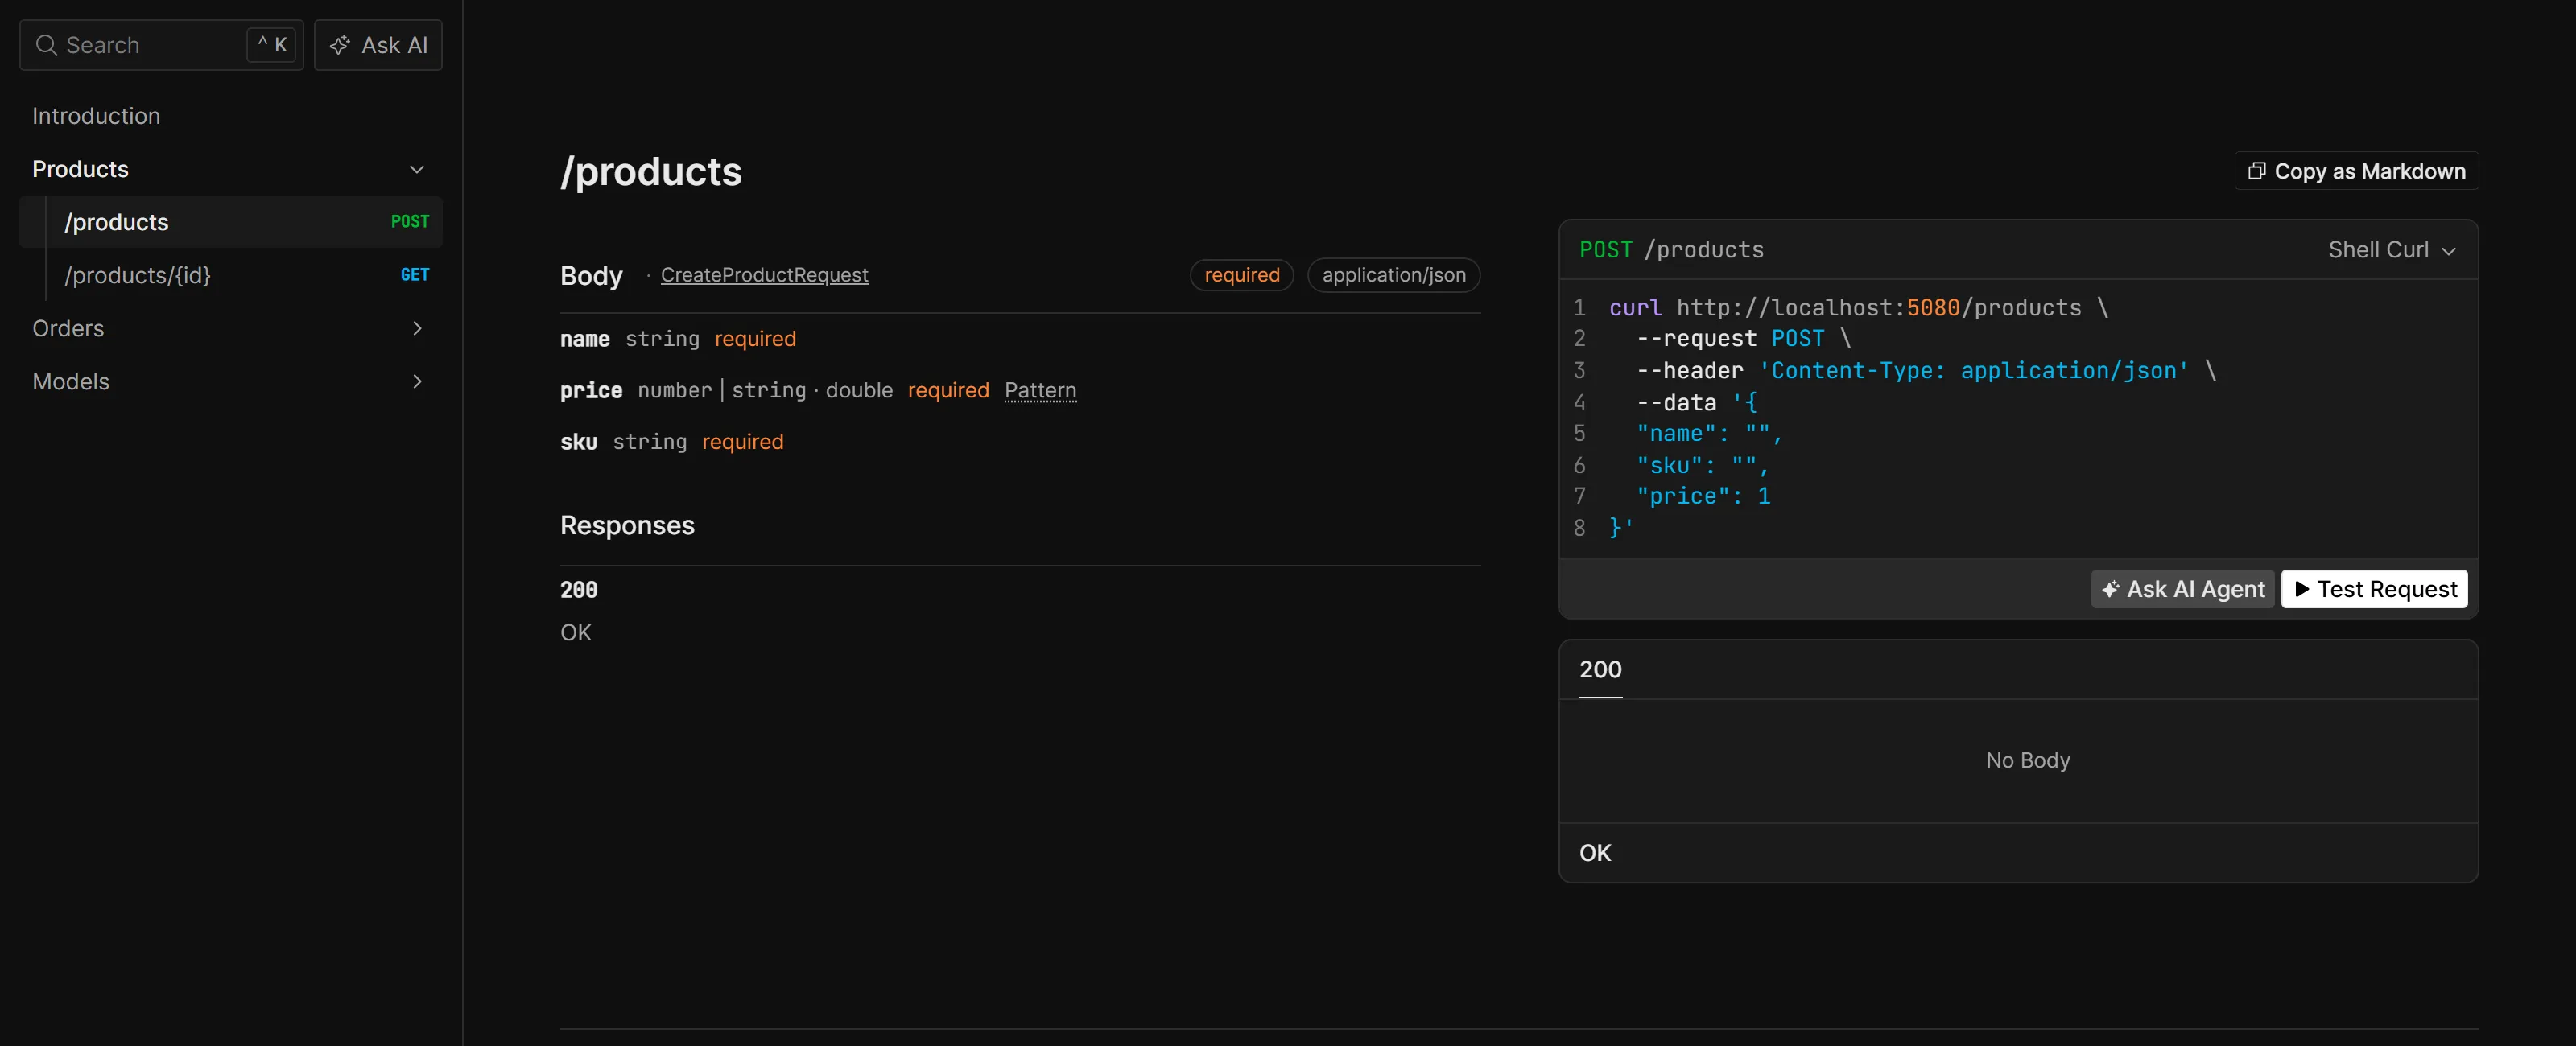Select the 200 response tab
This screenshot has height=1046, width=2576.
point(1600,669)
